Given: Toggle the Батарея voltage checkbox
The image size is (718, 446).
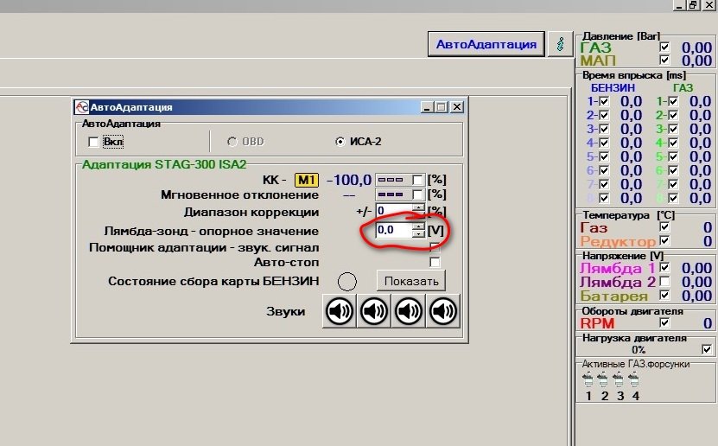Looking at the screenshot, I should pos(664,295).
